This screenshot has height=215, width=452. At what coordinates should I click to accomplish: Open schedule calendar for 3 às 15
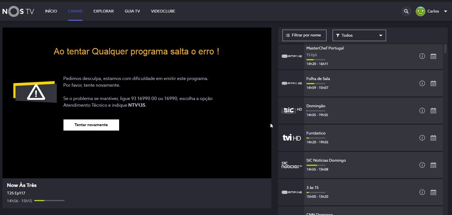433,192
